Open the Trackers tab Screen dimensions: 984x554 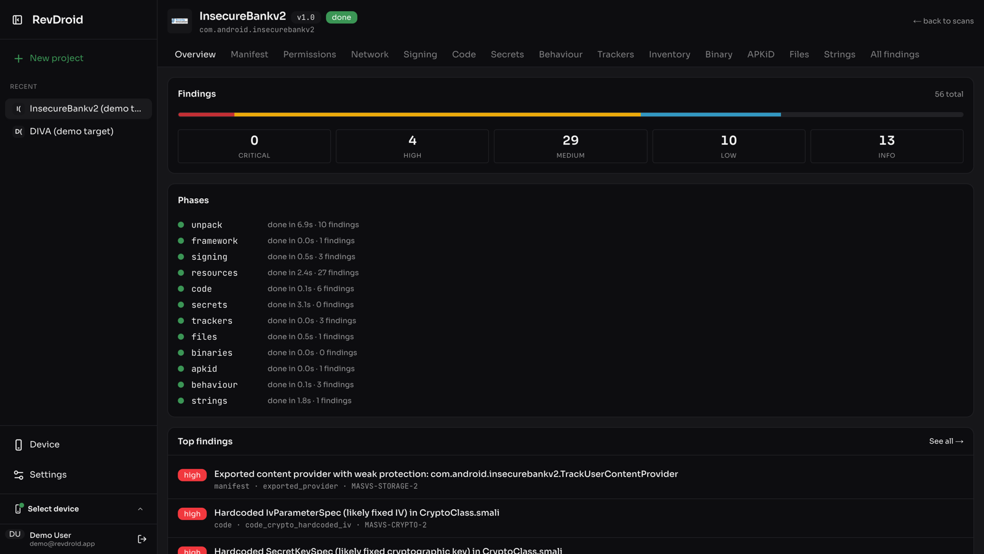(x=615, y=54)
